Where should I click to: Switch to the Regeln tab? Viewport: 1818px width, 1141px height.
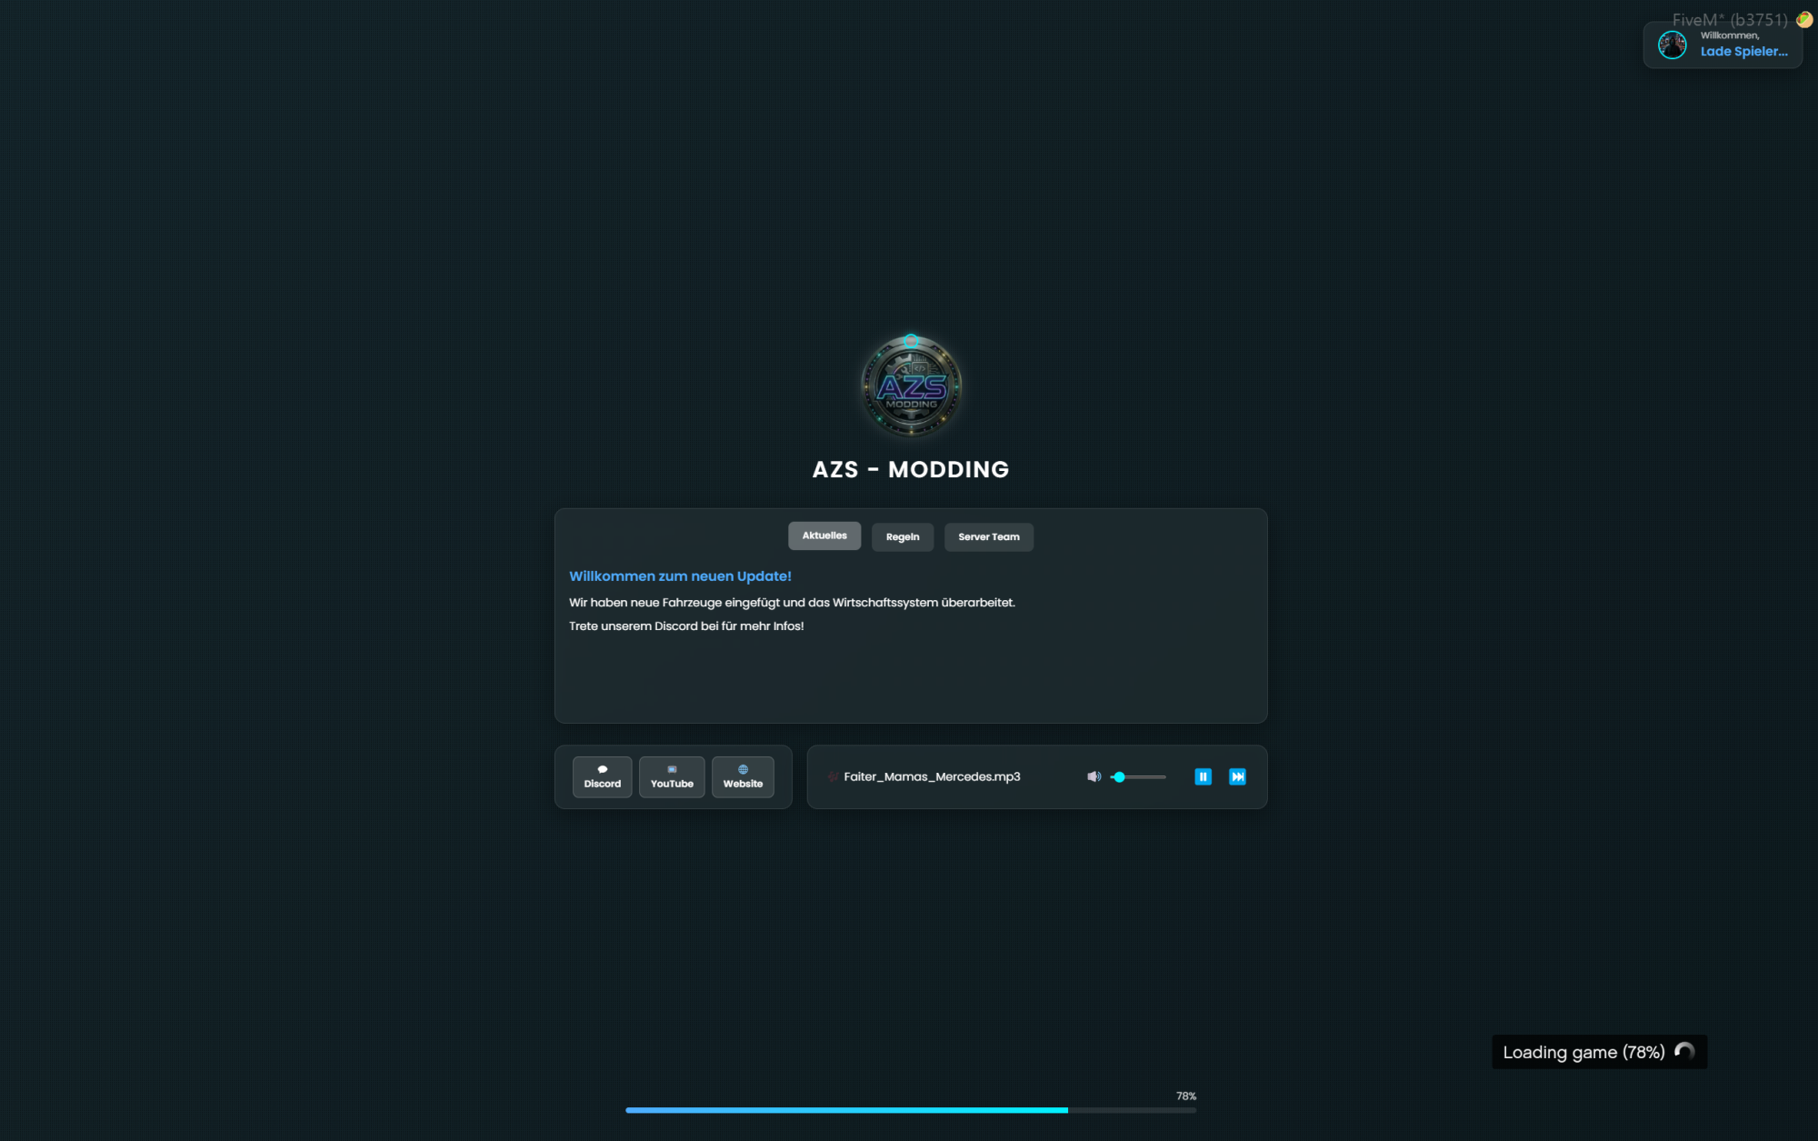pos(903,536)
